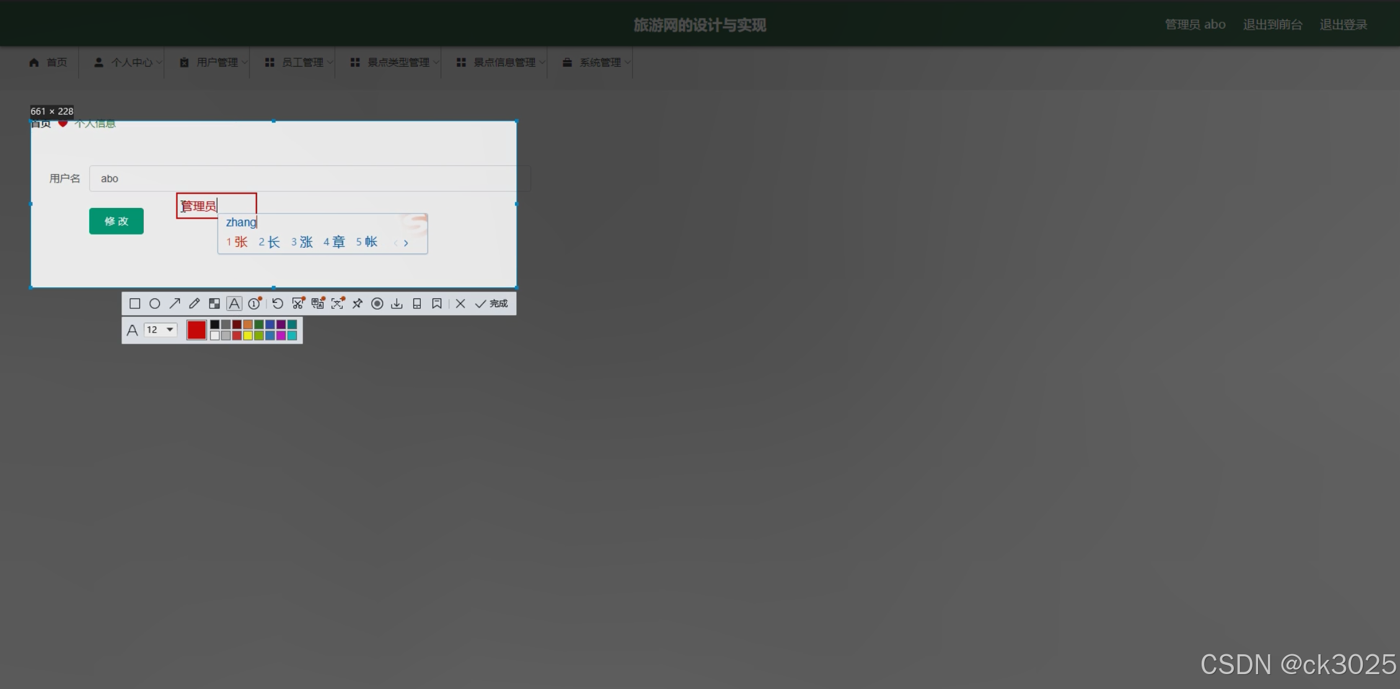Select the arrow drawing tool
Image resolution: width=1400 pixels, height=689 pixels.
tap(175, 303)
